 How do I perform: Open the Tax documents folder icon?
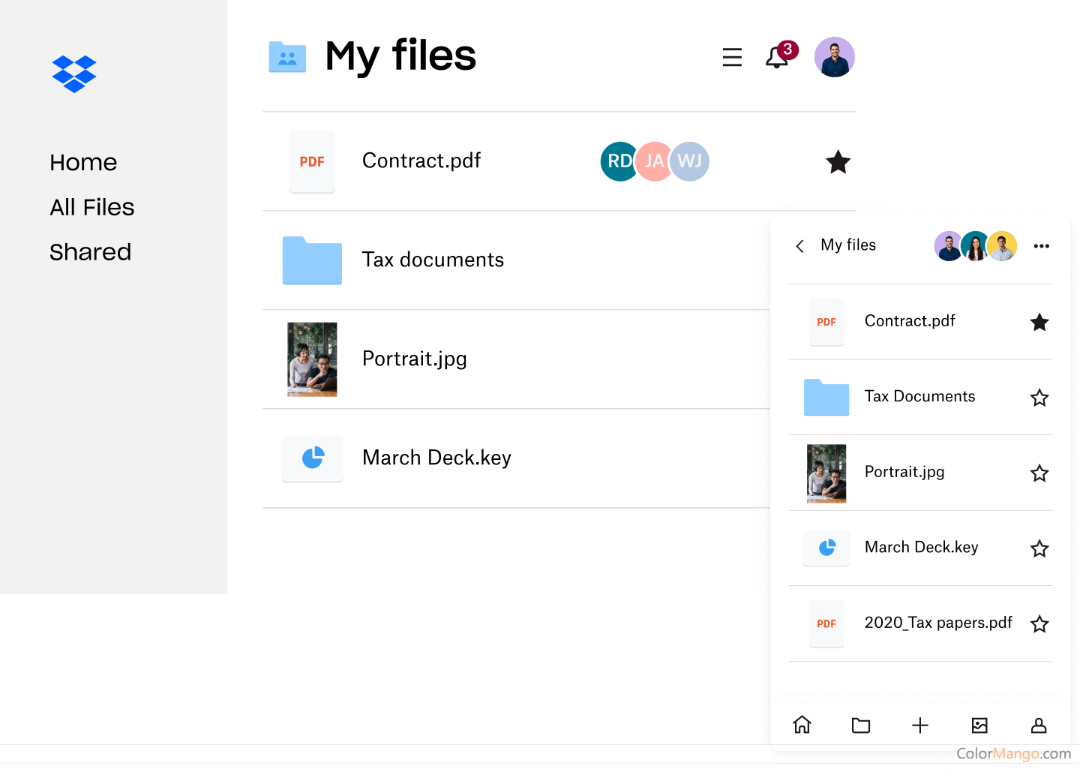point(312,260)
